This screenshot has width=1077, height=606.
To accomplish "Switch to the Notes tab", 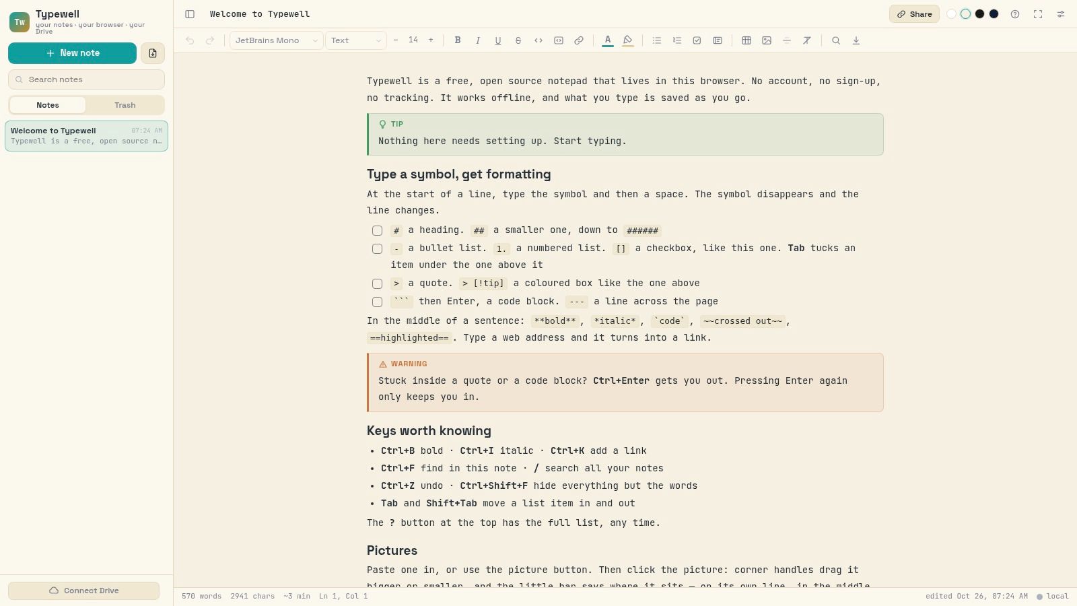I will point(48,105).
